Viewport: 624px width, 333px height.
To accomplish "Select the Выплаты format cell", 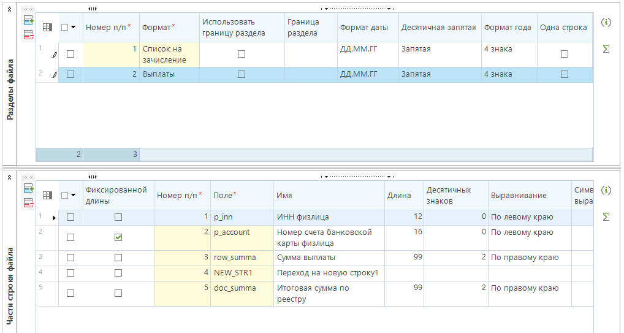I will tap(169, 74).
